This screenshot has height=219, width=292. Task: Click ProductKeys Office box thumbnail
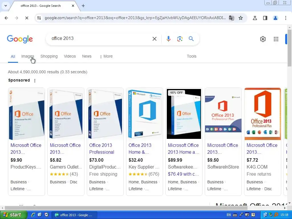27,114
